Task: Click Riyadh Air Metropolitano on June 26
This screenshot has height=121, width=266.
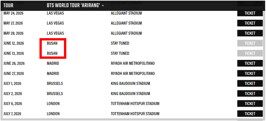Action: 133,63
